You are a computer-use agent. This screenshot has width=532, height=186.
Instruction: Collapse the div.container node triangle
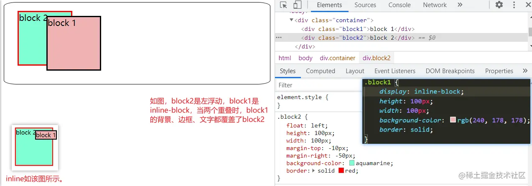tap(291, 20)
